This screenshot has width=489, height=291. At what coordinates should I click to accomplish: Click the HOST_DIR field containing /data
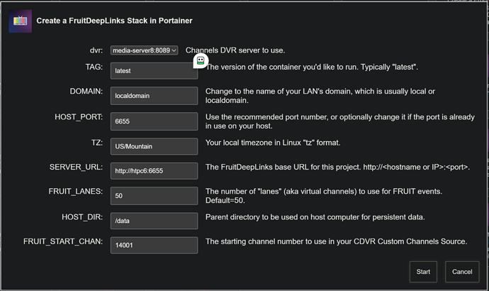point(154,221)
